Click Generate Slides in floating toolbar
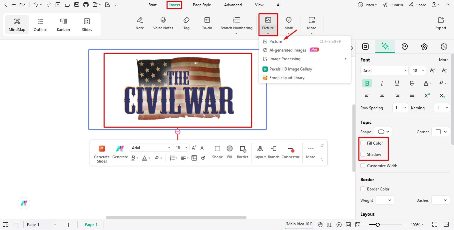The image size is (454, 230). pos(102,154)
